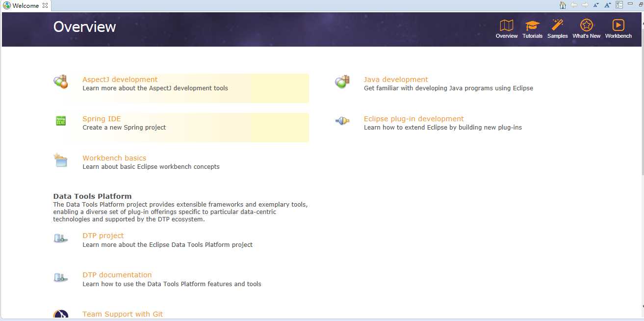Restore the Welcome view panel

point(642,4)
